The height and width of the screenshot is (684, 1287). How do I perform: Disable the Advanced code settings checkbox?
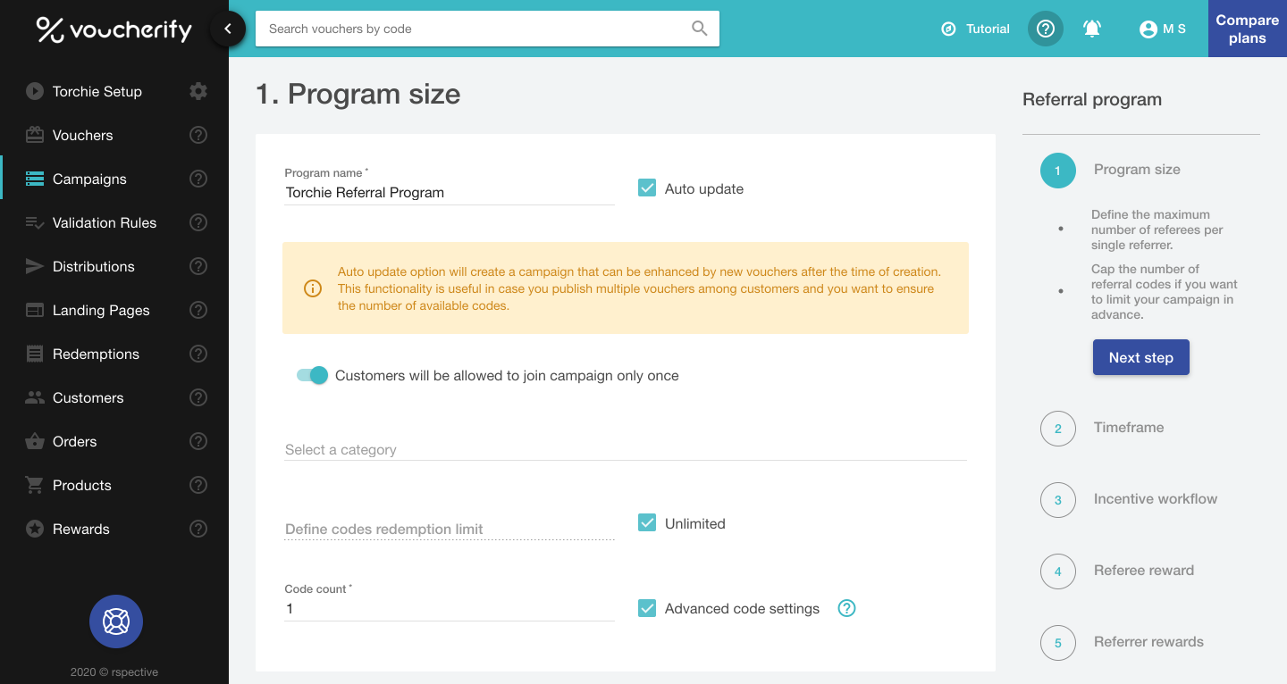point(647,608)
